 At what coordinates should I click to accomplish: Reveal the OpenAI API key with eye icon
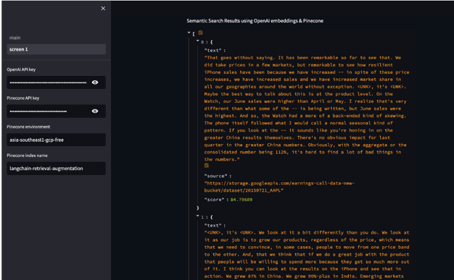(95, 82)
